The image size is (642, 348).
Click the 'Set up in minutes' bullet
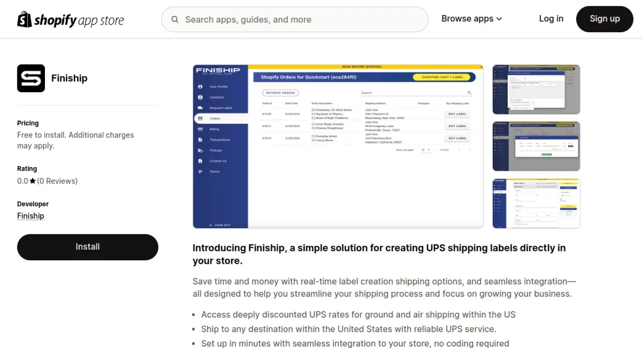pyautogui.click(x=355, y=343)
